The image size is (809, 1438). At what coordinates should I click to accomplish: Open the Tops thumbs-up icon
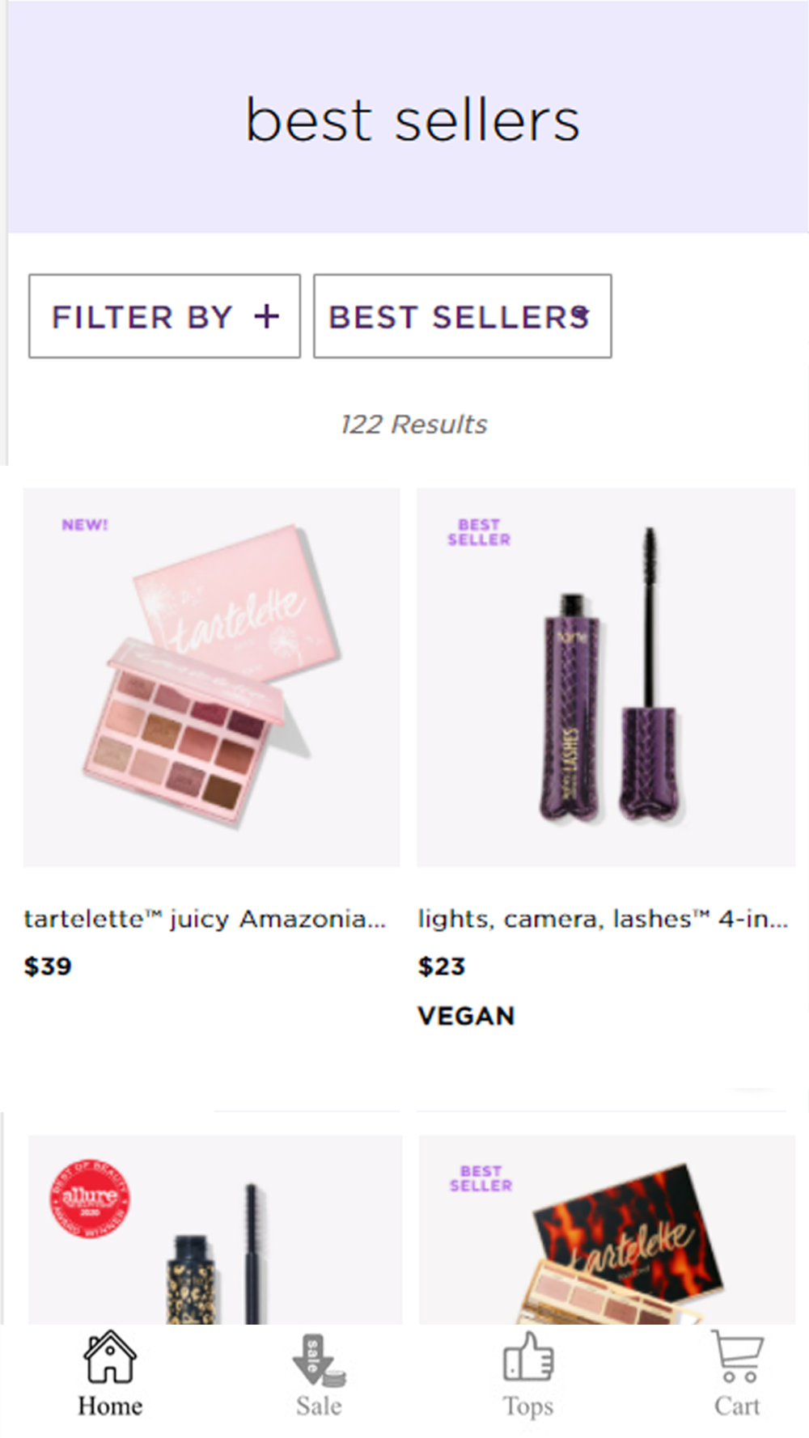pyautogui.click(x=528, y=1357)
